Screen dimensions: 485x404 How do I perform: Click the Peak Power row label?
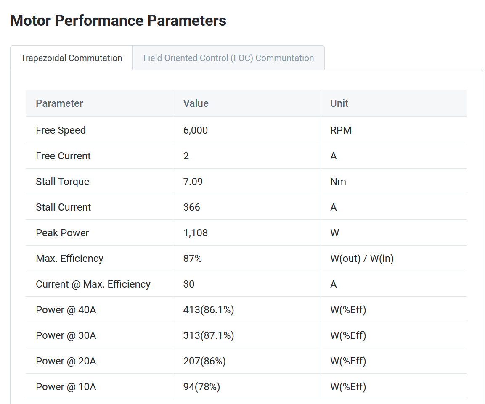(62, 233)
